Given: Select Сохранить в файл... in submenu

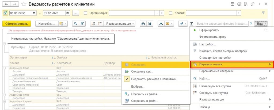Looking at the screenshot, I should (155, 101).
